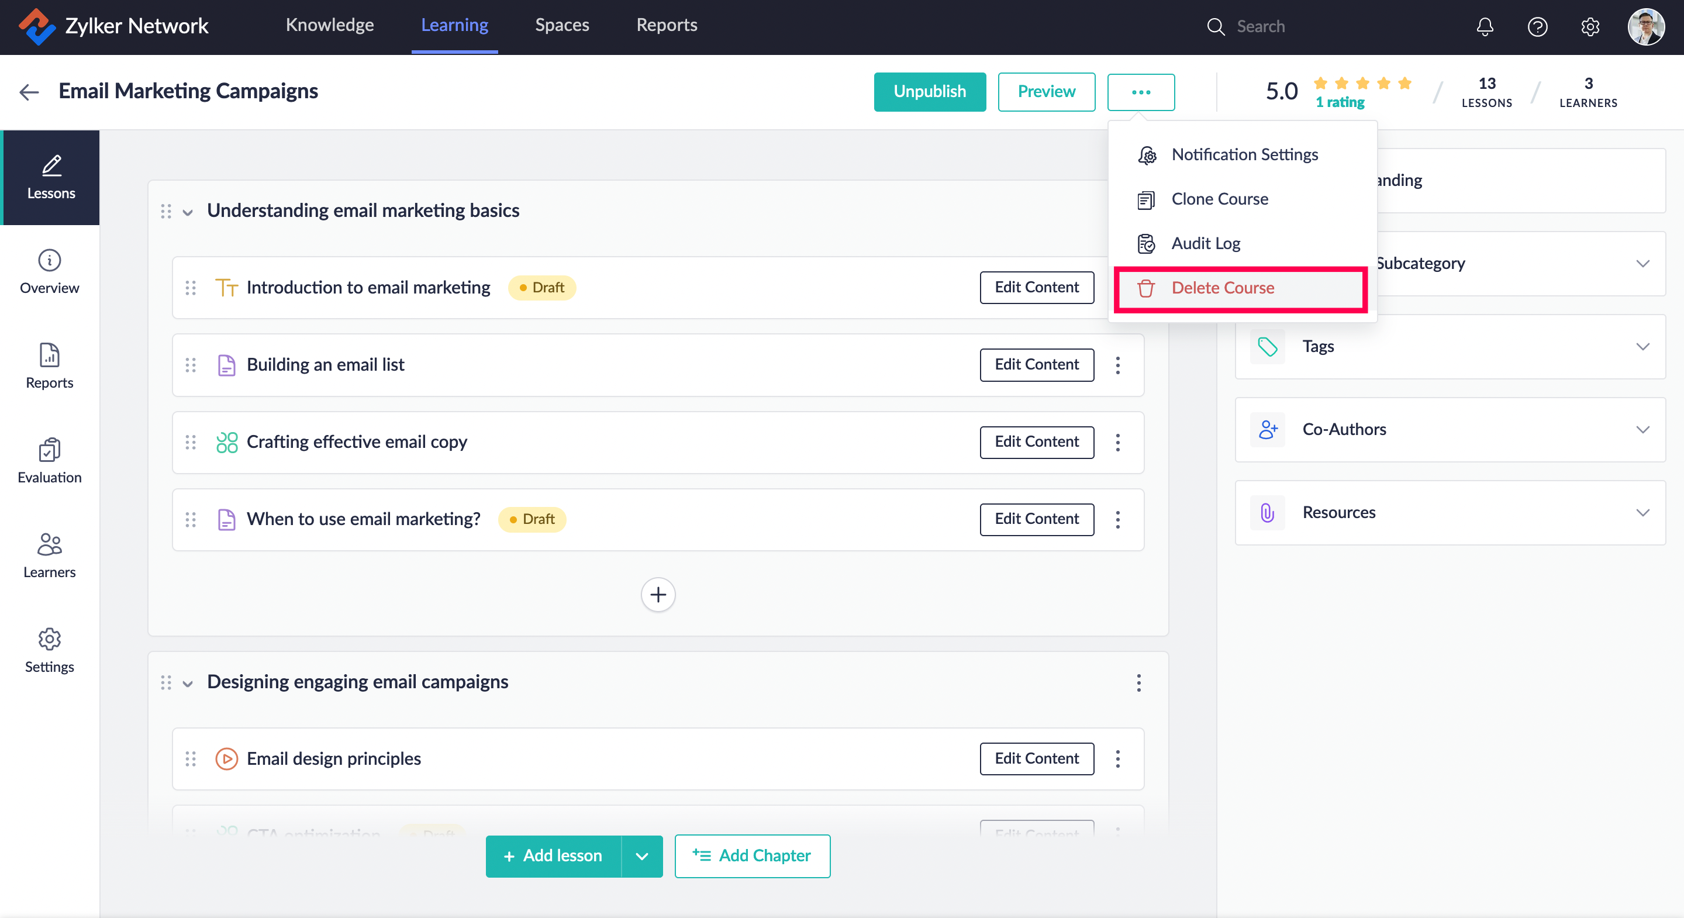Click the Unpublish button
Image resolution: width=1684 pixels, height=918 pixels.
pyautogui.click(x=929, y=92)
